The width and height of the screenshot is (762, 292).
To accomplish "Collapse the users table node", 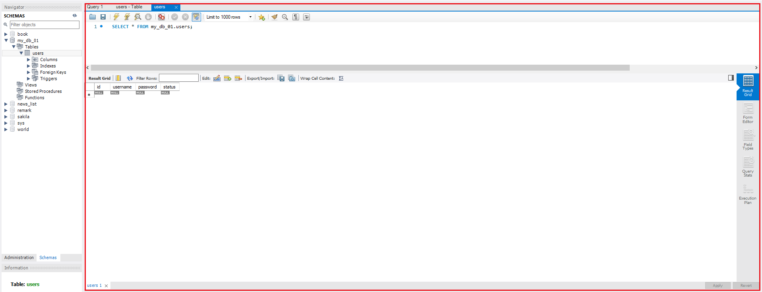I will [21, 53].
